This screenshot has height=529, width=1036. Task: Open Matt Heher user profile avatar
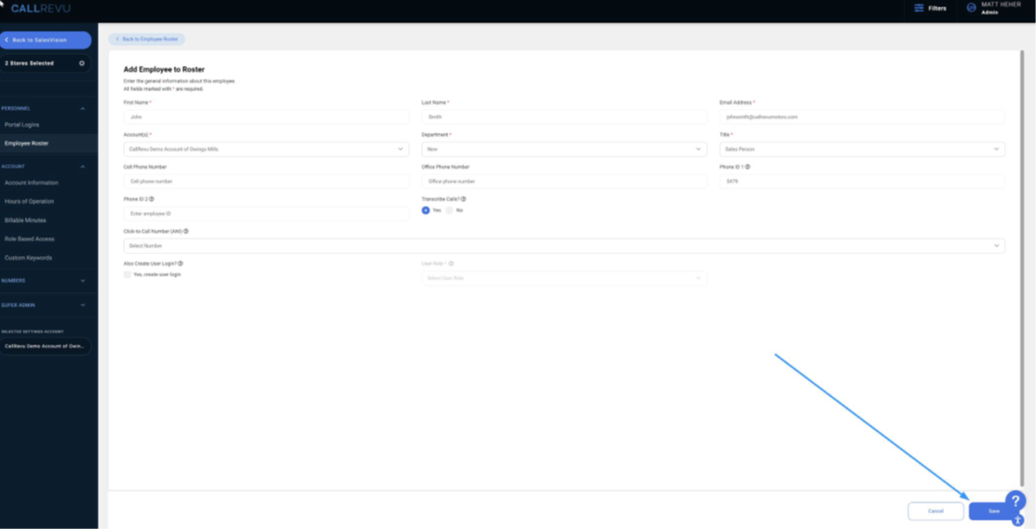point(971,8)
